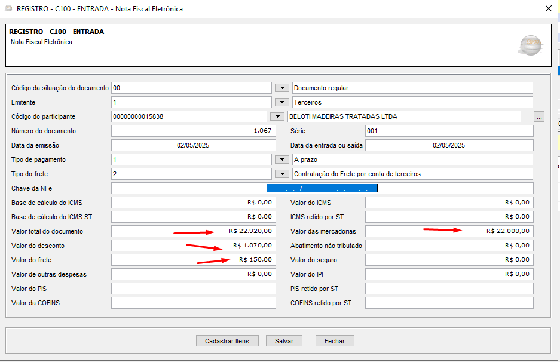Click the Valor do ICMS field
The height and width of the screenshot is (362, 560).
[x=449, y=203]
